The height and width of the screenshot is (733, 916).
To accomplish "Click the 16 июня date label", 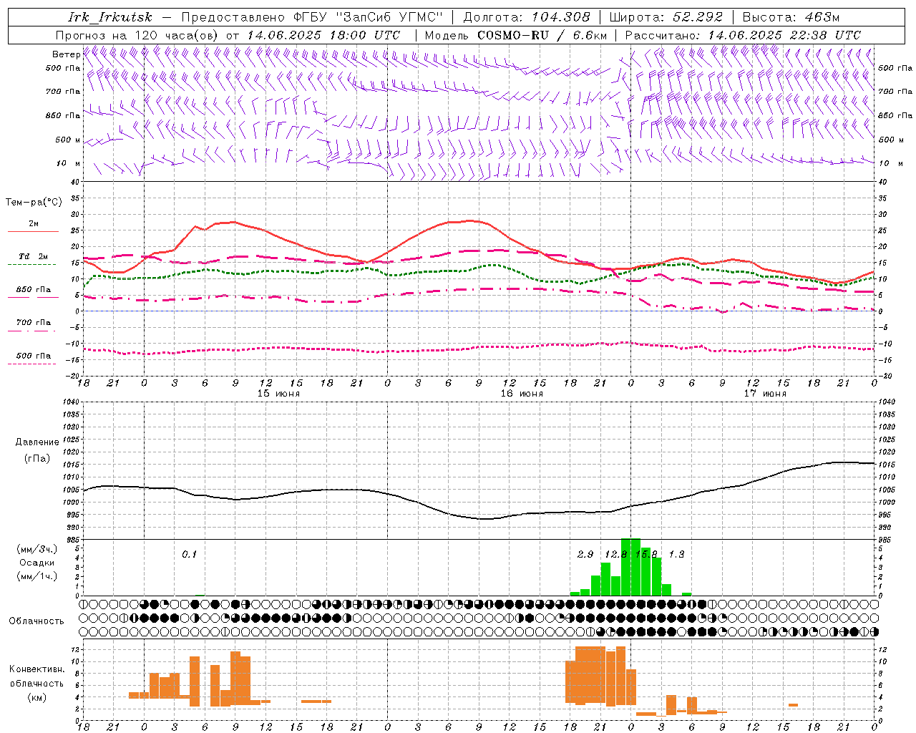I will tap(522, 394).
